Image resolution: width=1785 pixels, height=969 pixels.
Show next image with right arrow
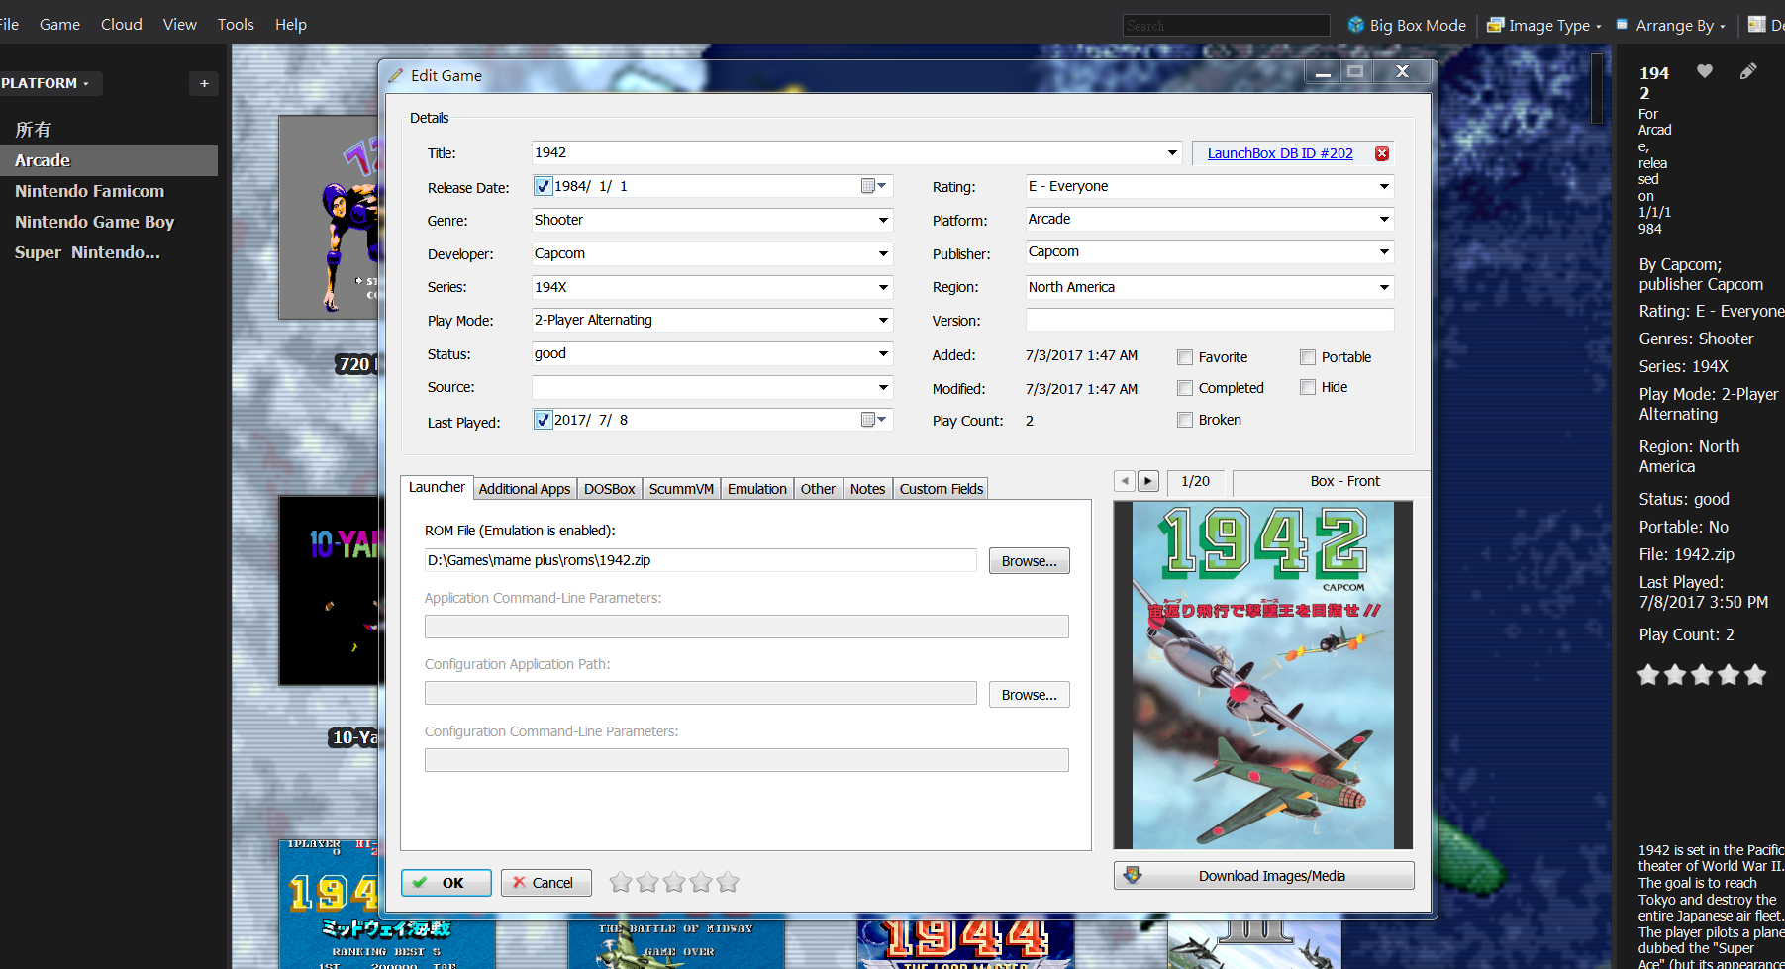1147,481
